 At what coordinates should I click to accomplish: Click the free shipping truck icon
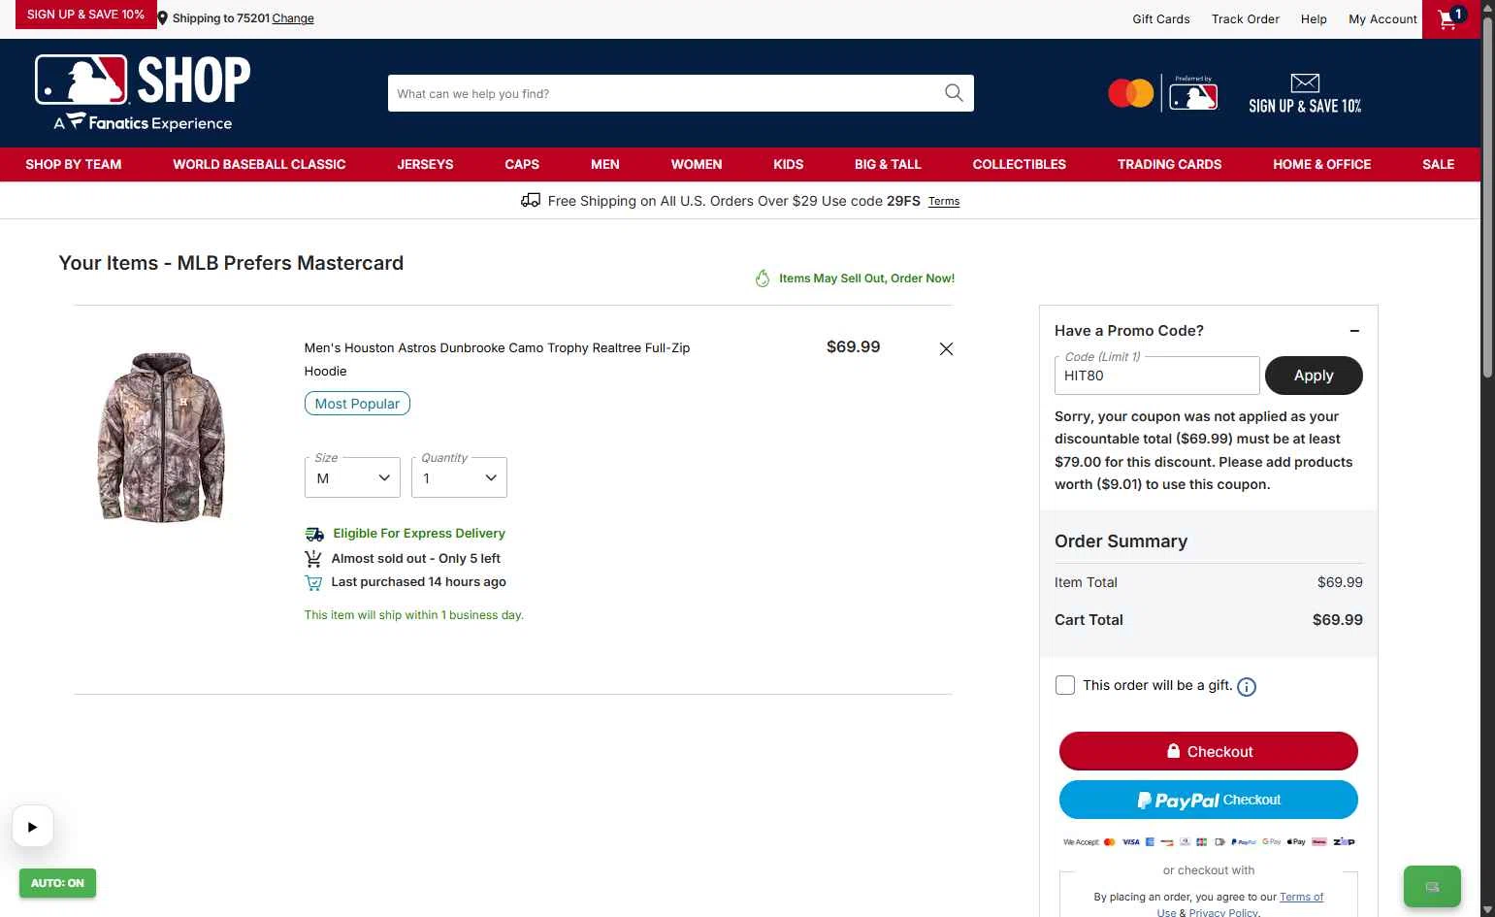[x=531, y=201]
